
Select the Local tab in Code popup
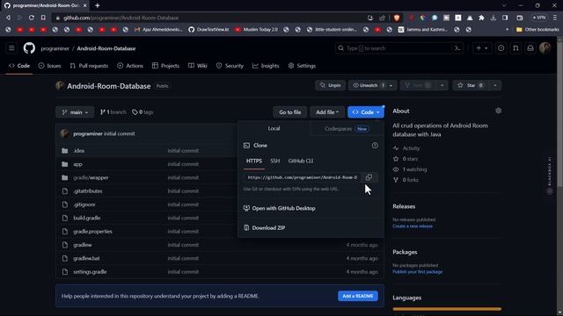point(274,128)
